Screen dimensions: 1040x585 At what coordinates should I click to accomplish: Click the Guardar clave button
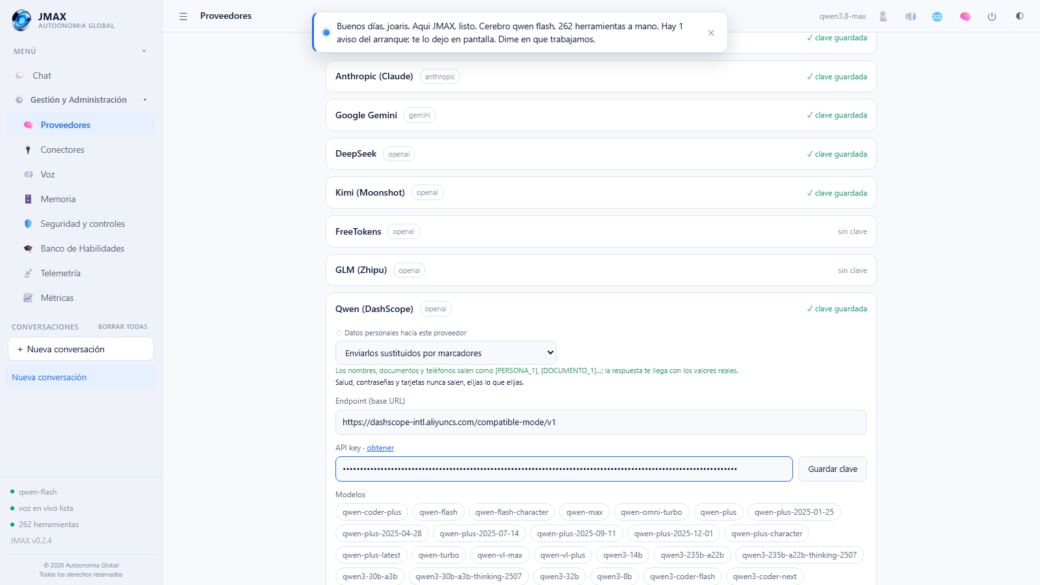(x=833, y=469)
